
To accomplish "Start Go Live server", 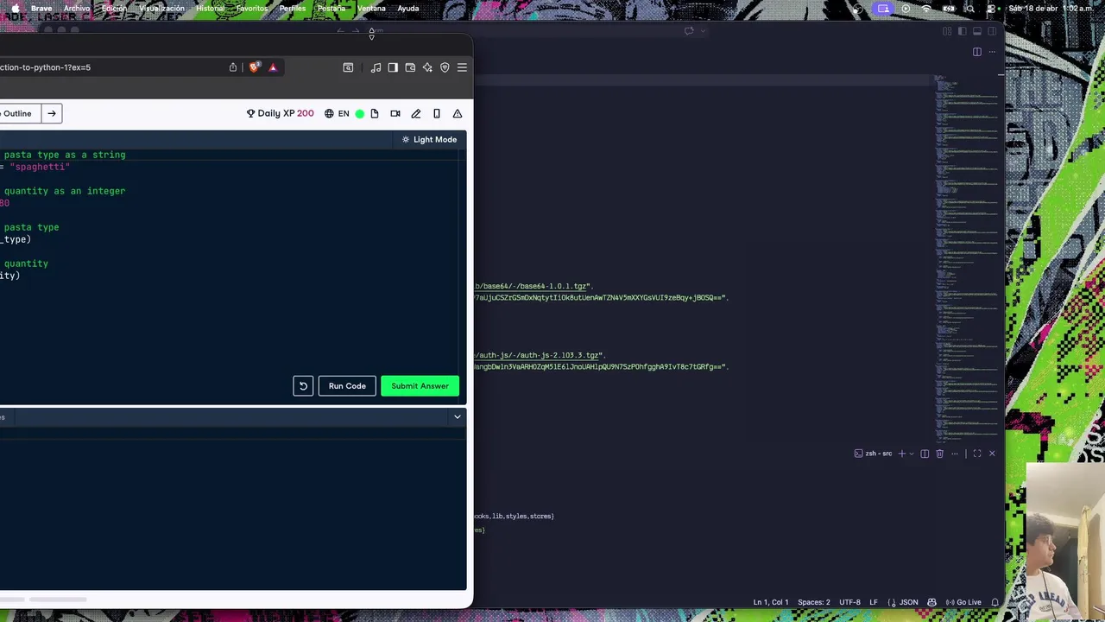I will pyautogui.click(x=963, y=602).
